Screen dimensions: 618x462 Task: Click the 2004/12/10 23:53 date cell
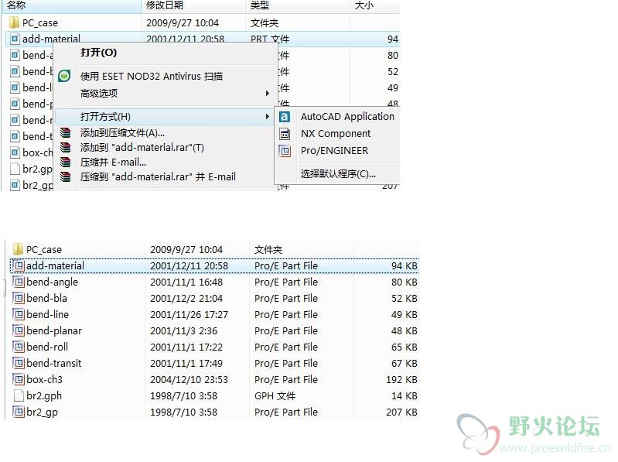pyautogui.click(x=189, y=379)
